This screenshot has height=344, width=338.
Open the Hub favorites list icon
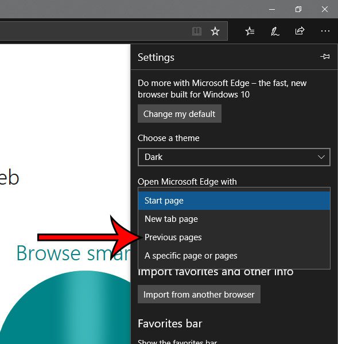click(x=250, y=31)
